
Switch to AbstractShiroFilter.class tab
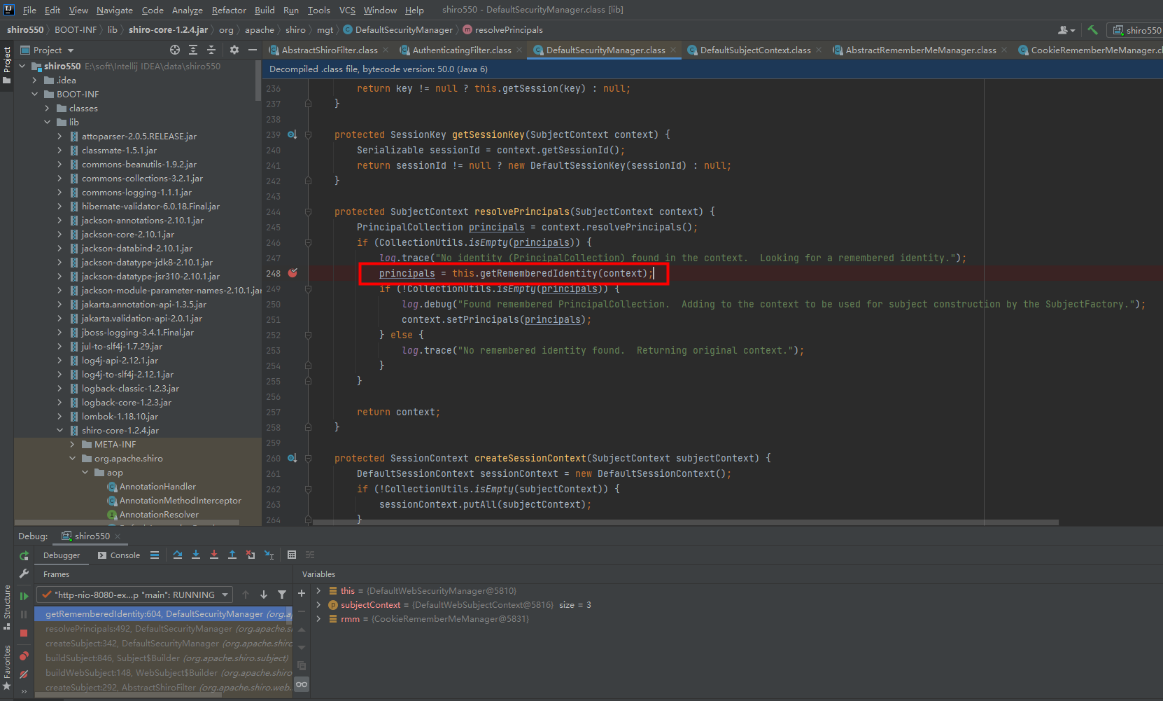[x=329, y=50]
